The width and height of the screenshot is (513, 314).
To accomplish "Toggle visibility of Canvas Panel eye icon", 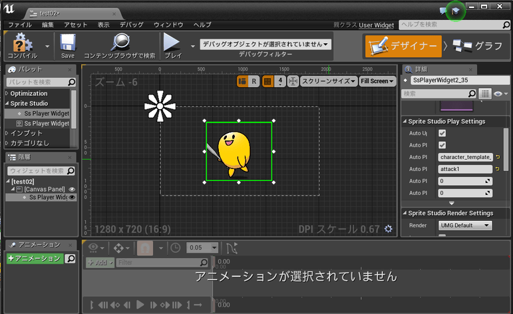I will [72, 190].
